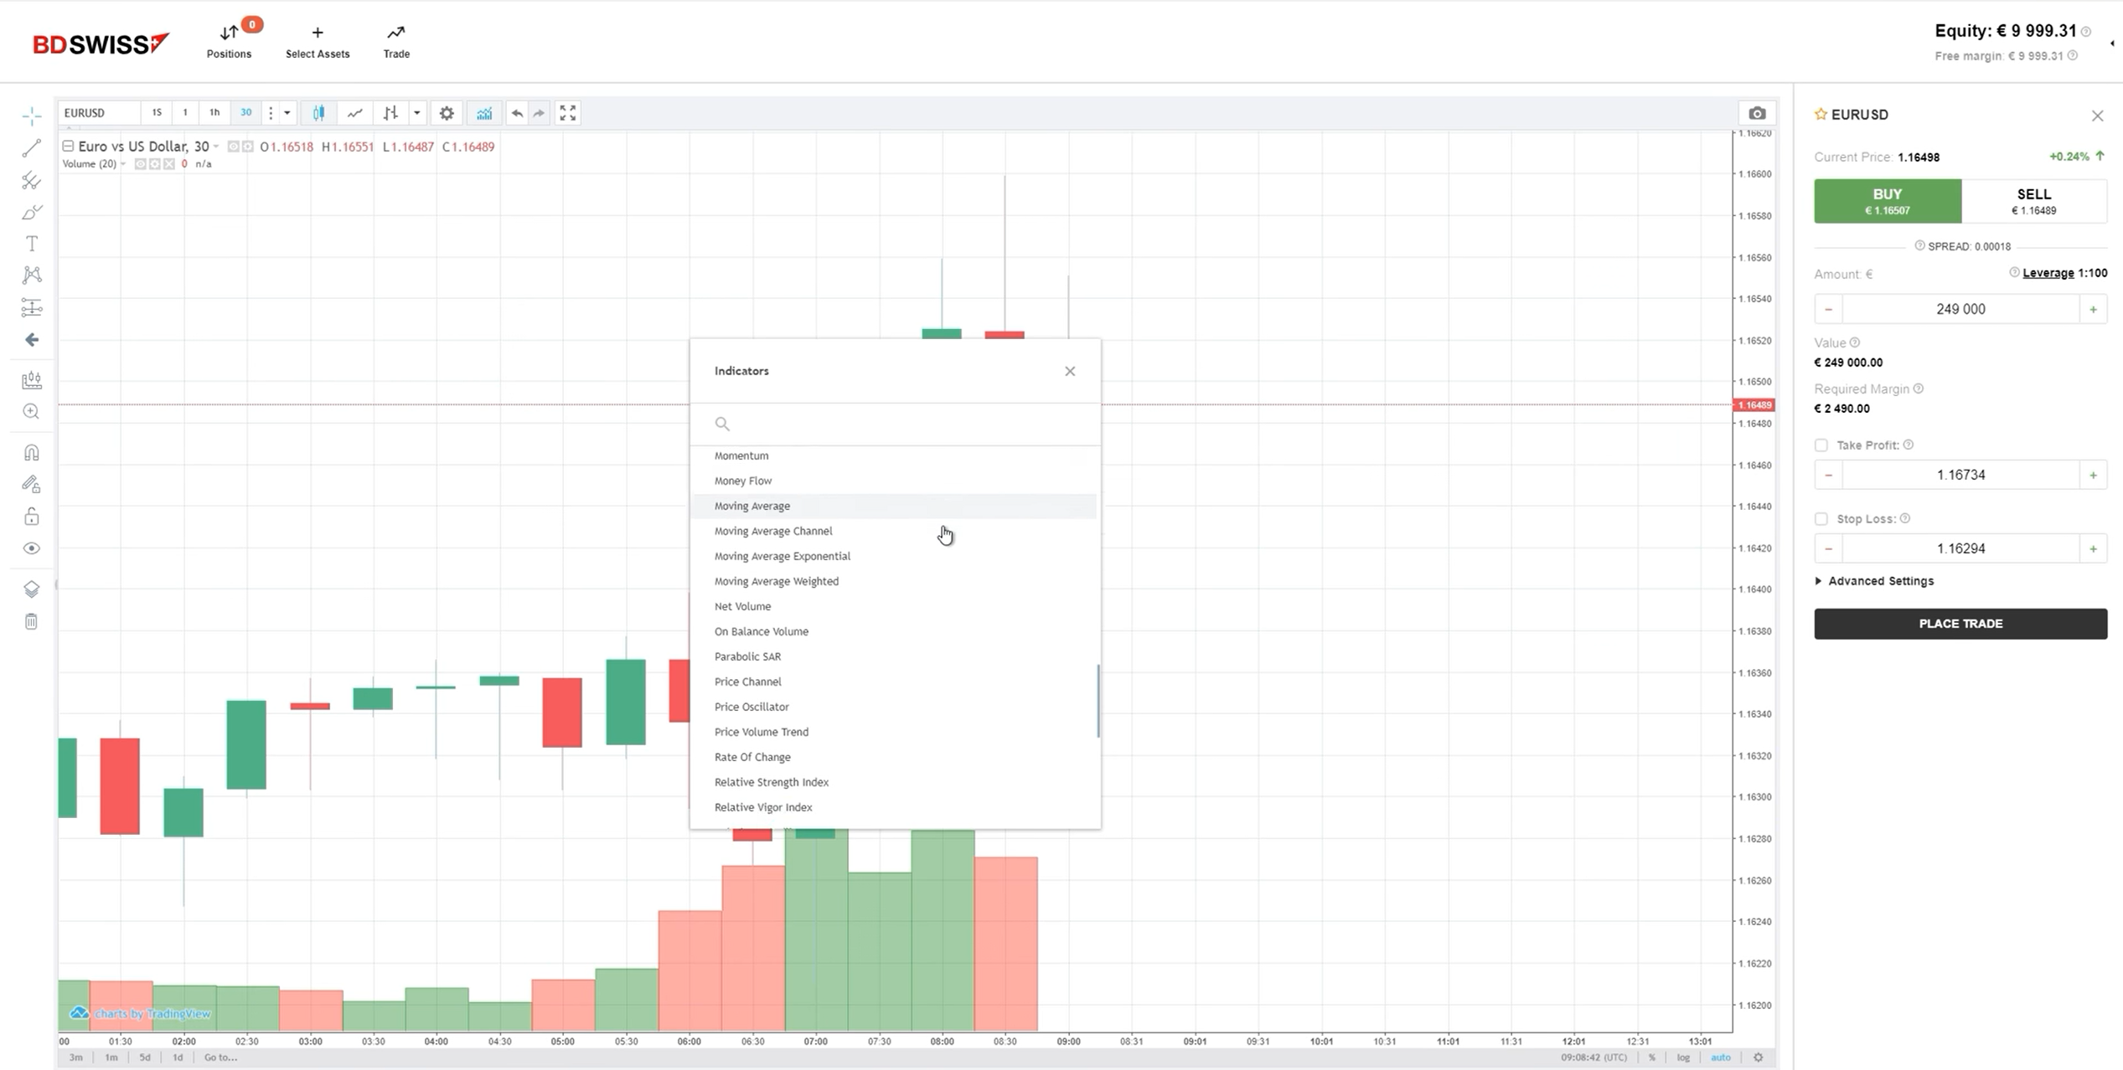The width and height of the screenshot is (2123, 1070).
Task: Open the Leverage link
Action: (2048, 273)
